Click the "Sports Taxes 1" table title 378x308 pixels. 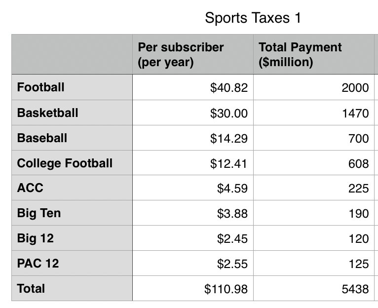pyautogui.click(x=253, y=18)
